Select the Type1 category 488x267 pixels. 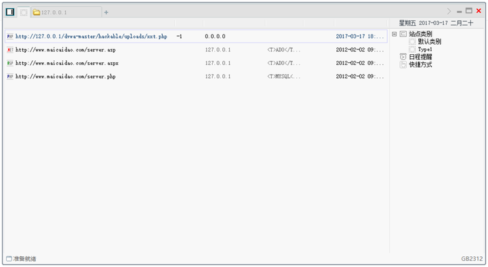(425, 49)
